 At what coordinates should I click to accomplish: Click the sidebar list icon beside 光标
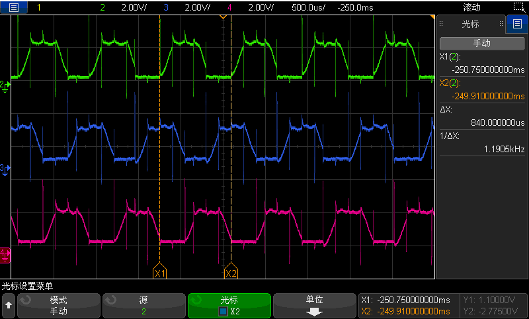(517, 24)
